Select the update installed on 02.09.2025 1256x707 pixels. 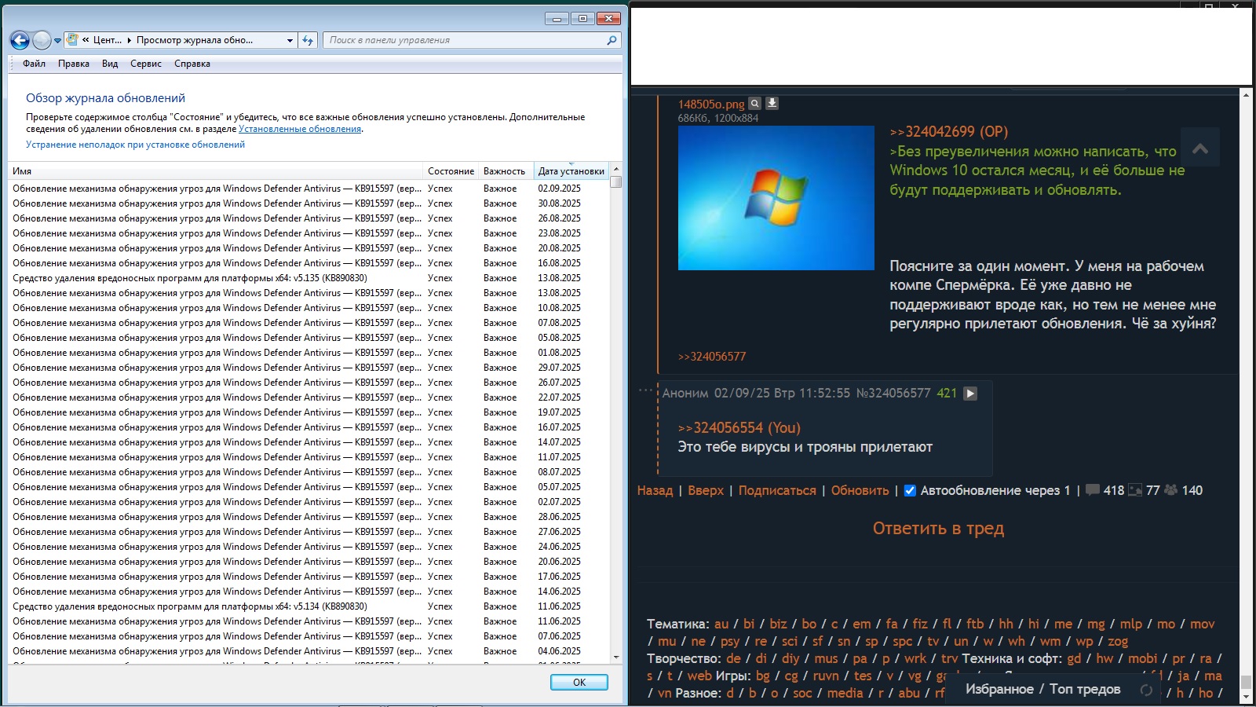[x=309, y=189]
